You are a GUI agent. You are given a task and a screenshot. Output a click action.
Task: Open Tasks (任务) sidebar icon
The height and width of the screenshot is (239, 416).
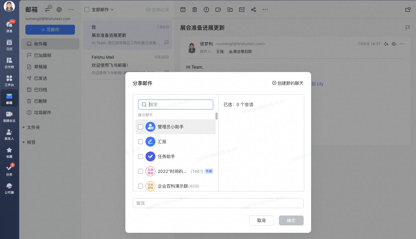[9, 170]
